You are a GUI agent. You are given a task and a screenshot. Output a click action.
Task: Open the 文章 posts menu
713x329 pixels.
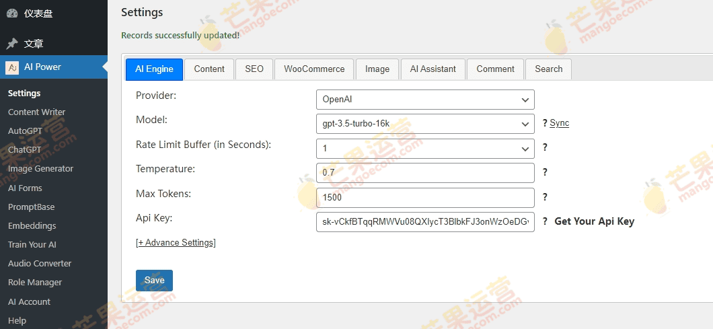[x=54, y=44]
